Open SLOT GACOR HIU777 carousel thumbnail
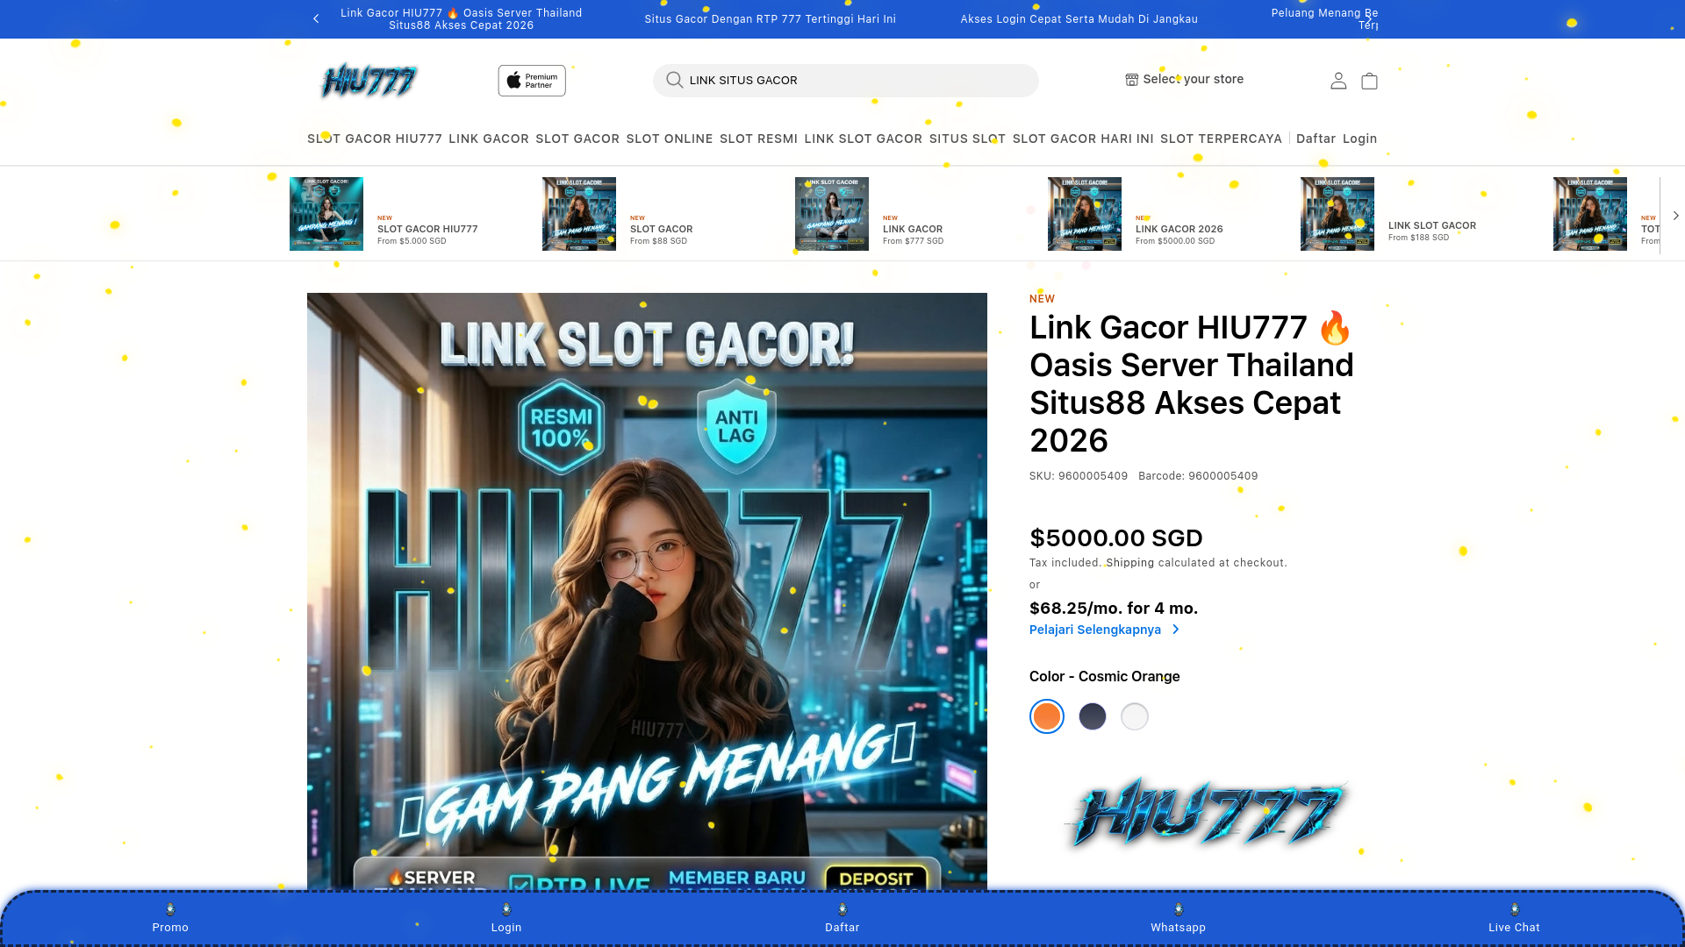 (326, 214)
